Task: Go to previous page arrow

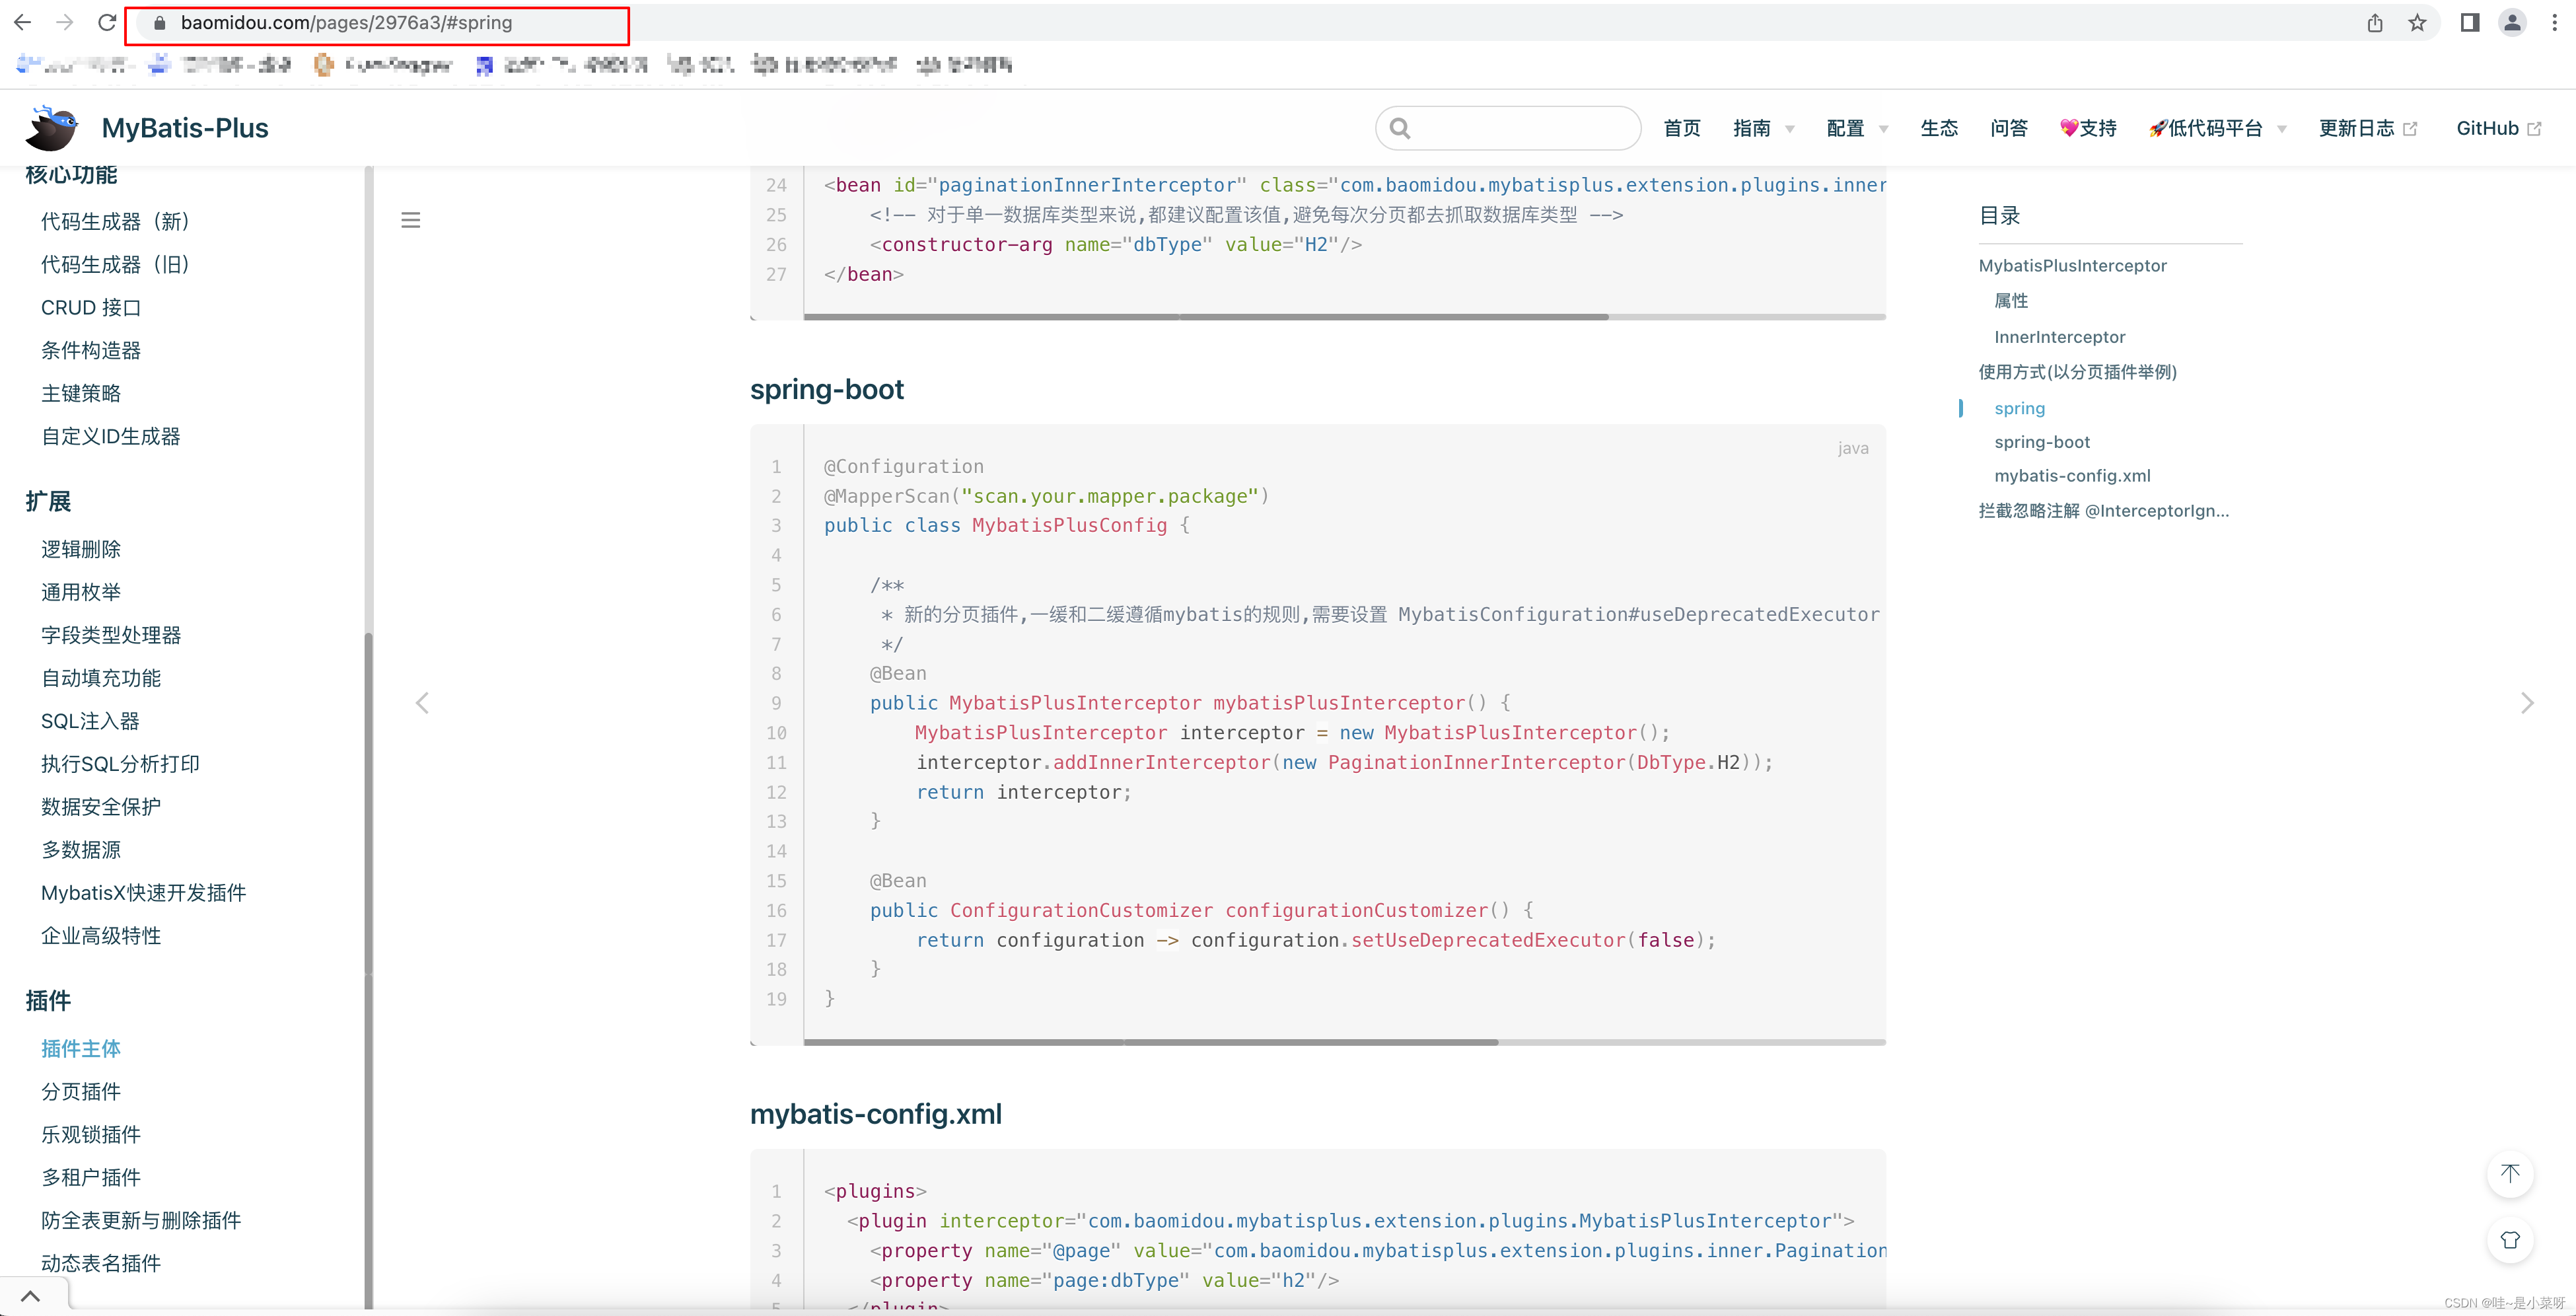Action: [x=422, y=703]
